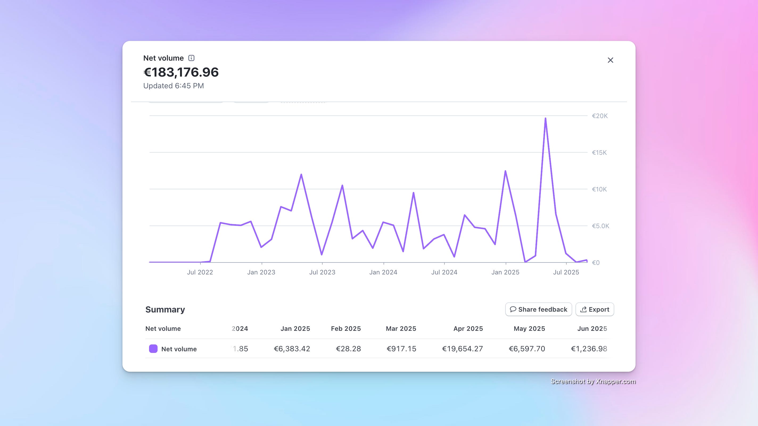Click the Net volume info icon
The width and height of the screenshot is (758, 426).
[x=191, y=58]
